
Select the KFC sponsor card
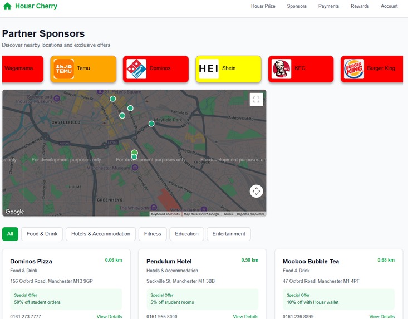(301, 69)
